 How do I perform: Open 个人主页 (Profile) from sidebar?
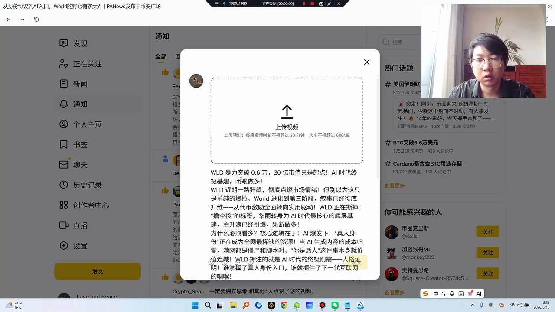pos(98,124)
